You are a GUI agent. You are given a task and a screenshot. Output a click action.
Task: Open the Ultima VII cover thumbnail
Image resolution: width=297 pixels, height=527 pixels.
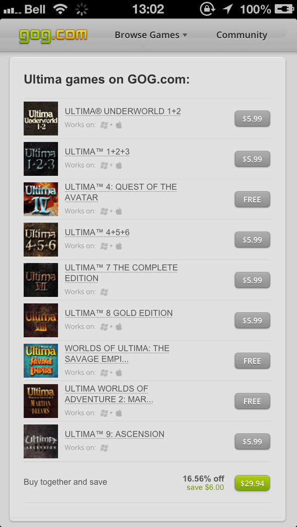[x=41, y=280]
